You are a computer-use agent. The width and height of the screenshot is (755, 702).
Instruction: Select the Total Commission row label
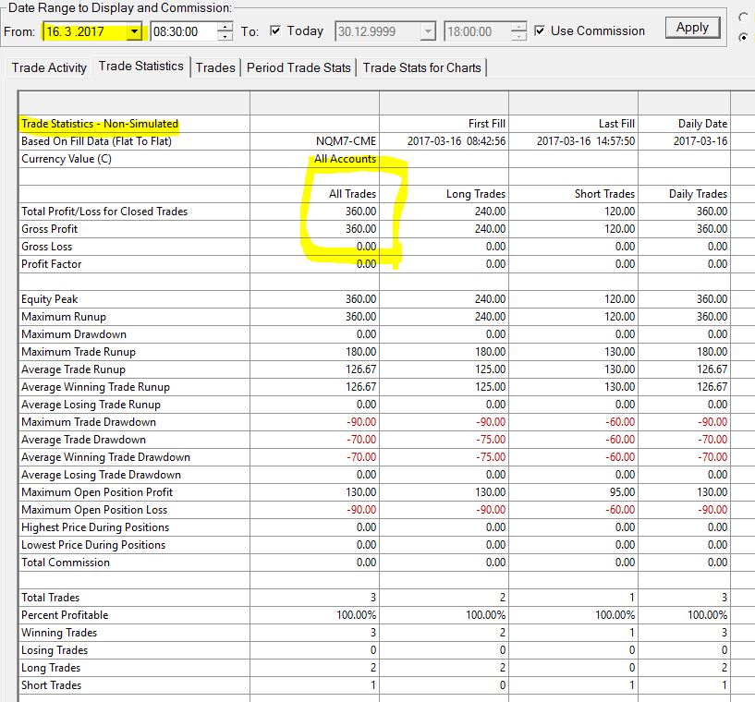tap(66, 563)
